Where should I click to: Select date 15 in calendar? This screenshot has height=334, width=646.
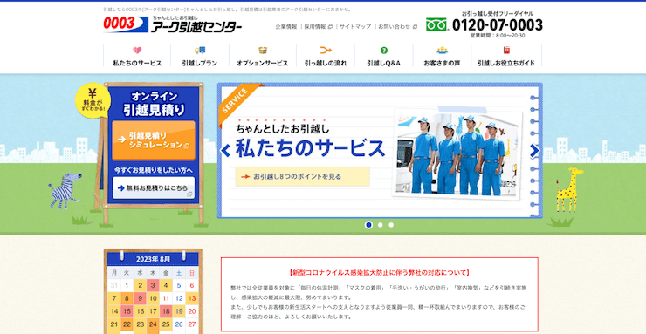click(x=127, y=311)
